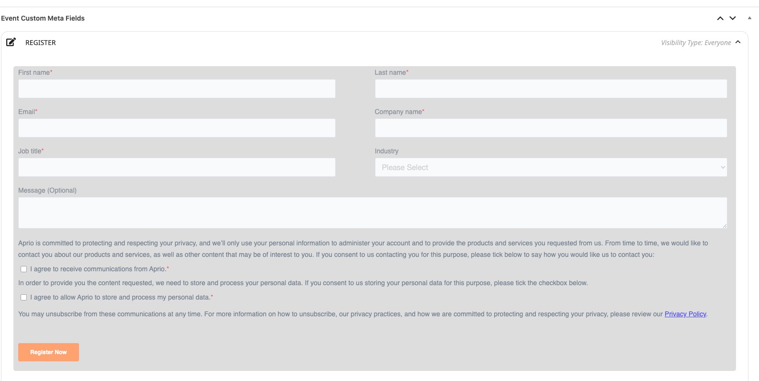Open the Industry Please Select dropdown
The image size is (759, 381).
tap(551, 167)
